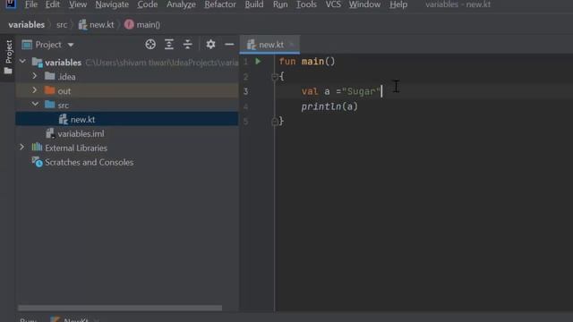Open the File menu
Viewport: 573px width, 322px height.
click(x=31, y=4)
